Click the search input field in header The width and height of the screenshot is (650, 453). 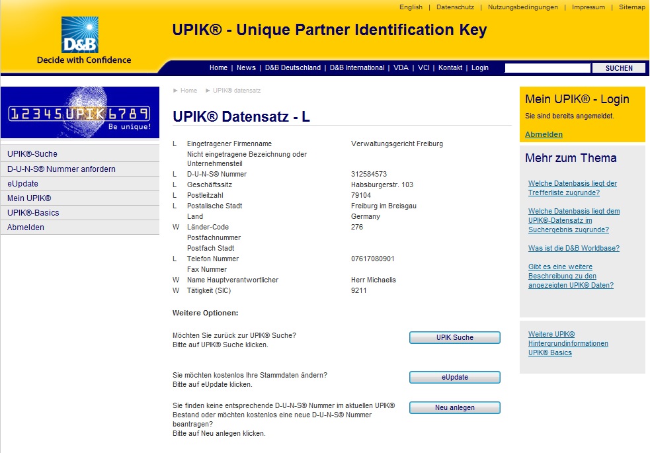coord(547,68)
